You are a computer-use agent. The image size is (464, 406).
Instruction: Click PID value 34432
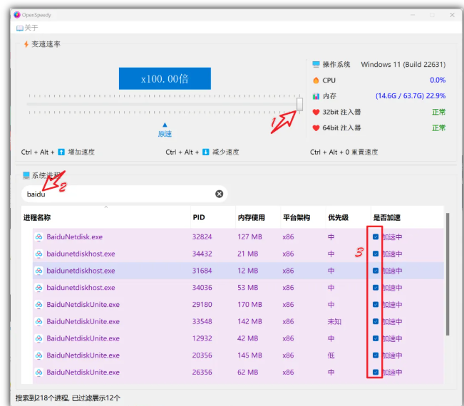pyautogui.click(x=202, y=254)
